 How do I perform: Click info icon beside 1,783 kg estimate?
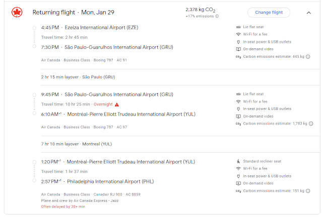click(311, 124)
